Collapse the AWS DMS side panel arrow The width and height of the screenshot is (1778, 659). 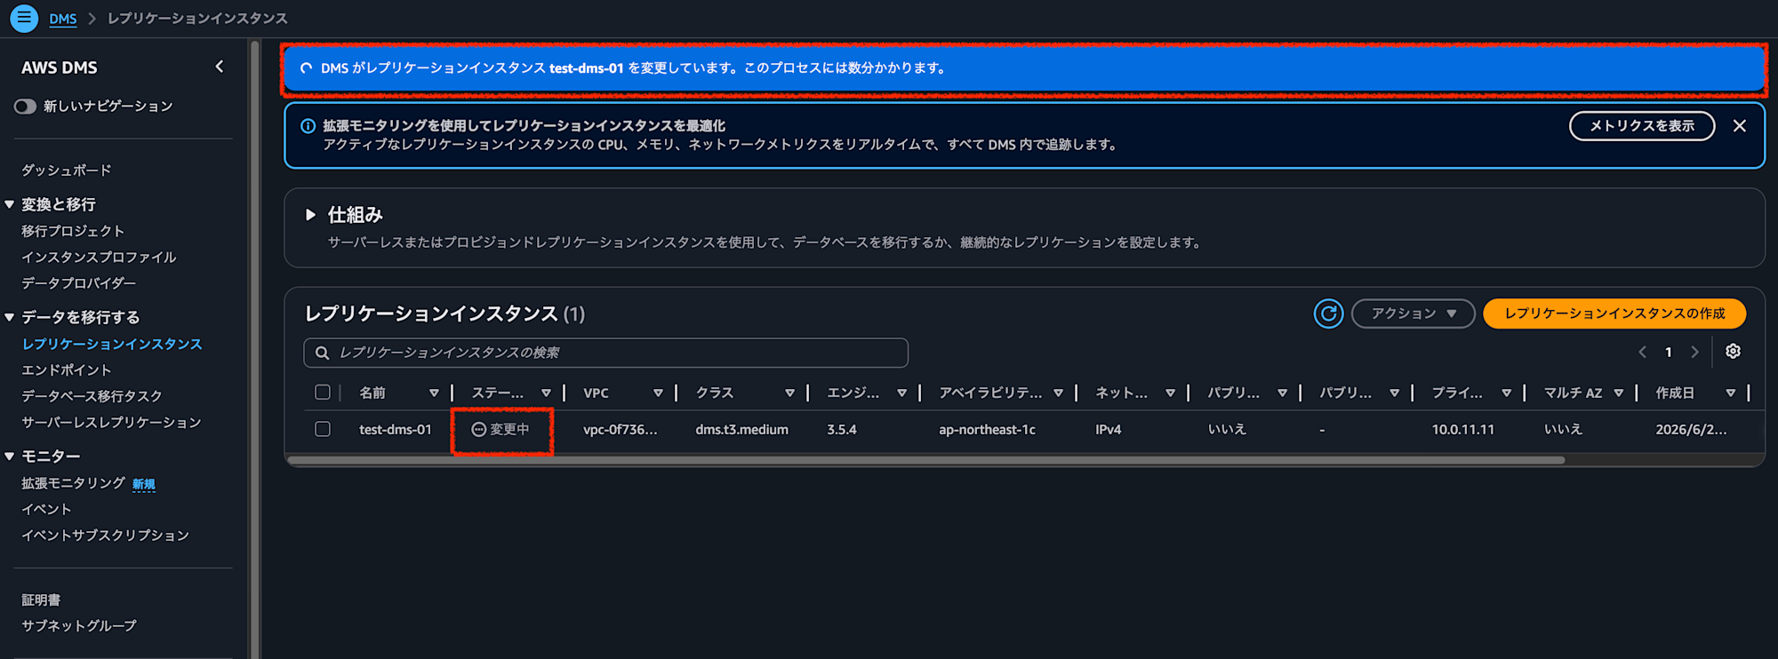(220, 67)
